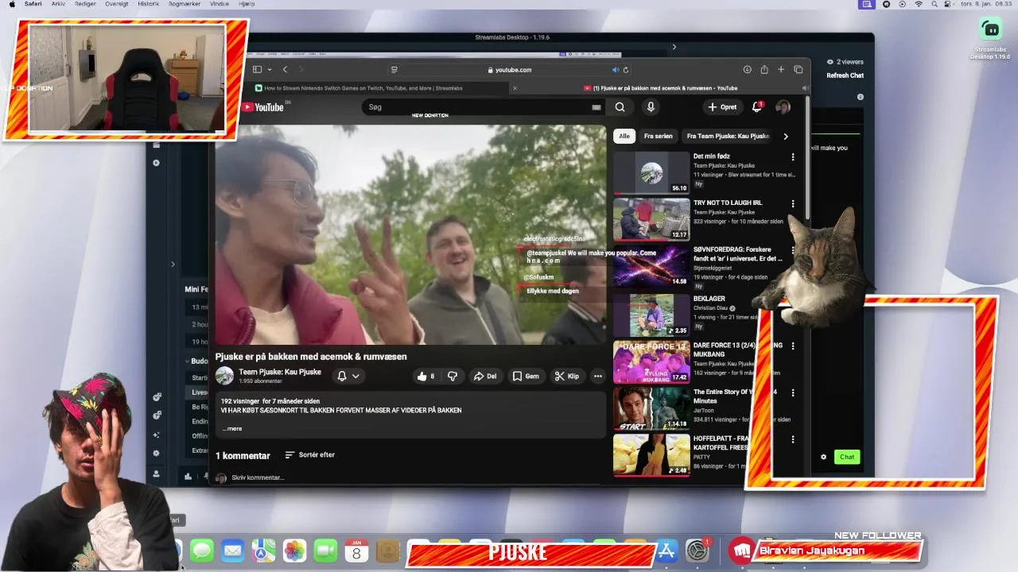Open Historik menu
1018x572 pixels.
coord(148,4)
